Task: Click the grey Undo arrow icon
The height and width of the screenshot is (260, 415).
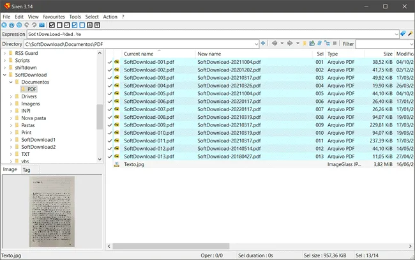Action: click(27, 25)
